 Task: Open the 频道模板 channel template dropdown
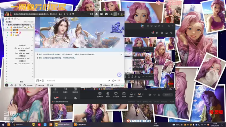pyautogui.click(x=105, y=85)
